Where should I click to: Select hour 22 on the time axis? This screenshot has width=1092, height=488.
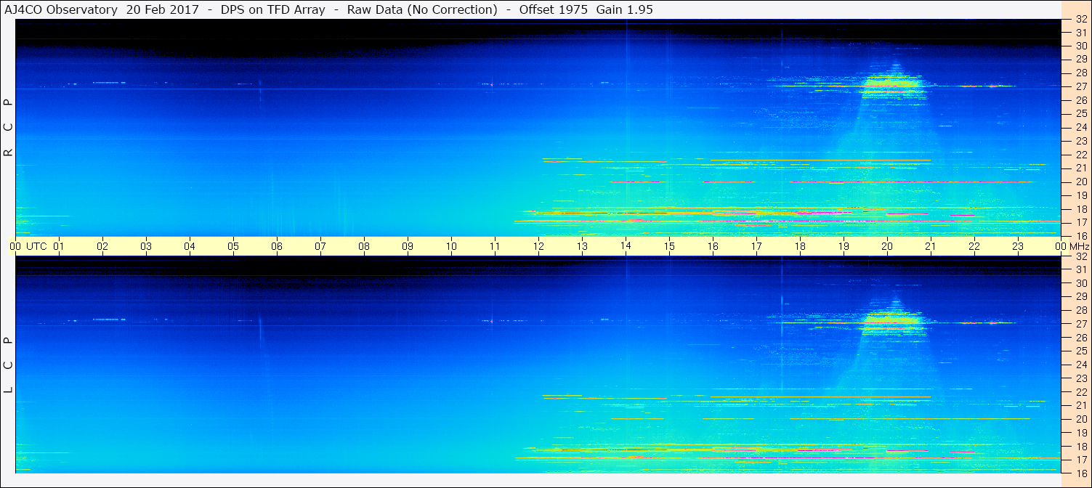(974, 246)
